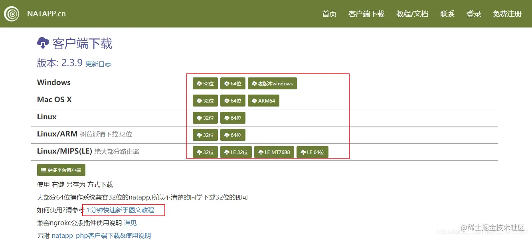Open the 详见 link for ngrokc plugin
This screenshot has height=239, width=532.
pos(130,223)
